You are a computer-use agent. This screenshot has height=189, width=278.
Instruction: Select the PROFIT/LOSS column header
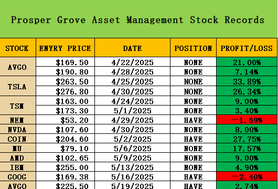pyautogui.click(x=247, y=48)
